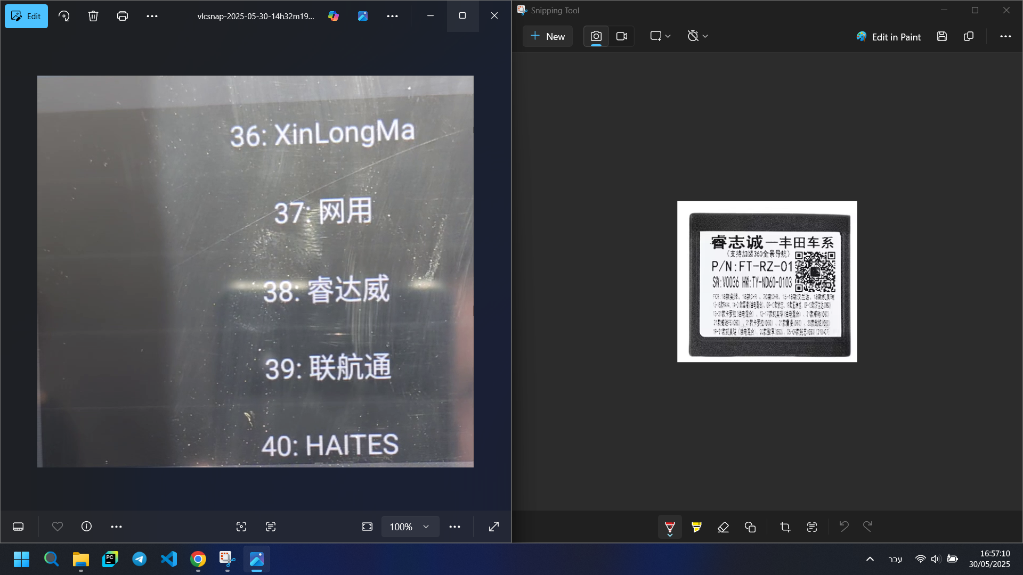Click the captured label snip image

(767, 282)
